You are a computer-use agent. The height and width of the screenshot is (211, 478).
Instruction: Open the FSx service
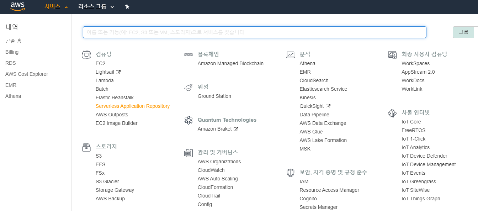click(100, 173)
